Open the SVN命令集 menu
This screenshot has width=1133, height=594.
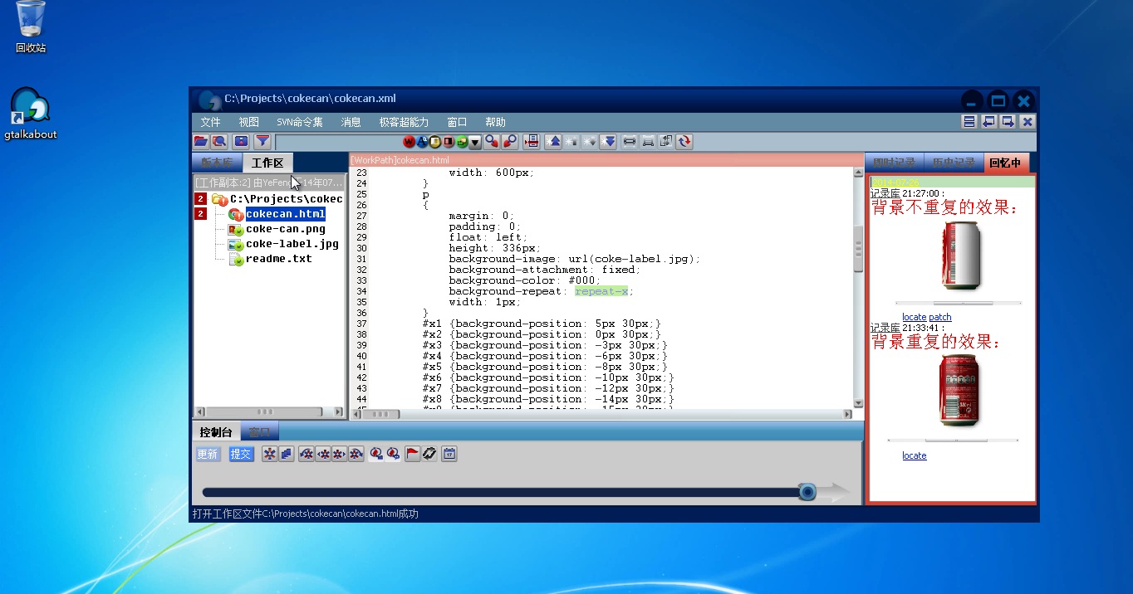(x=300, y=122)
